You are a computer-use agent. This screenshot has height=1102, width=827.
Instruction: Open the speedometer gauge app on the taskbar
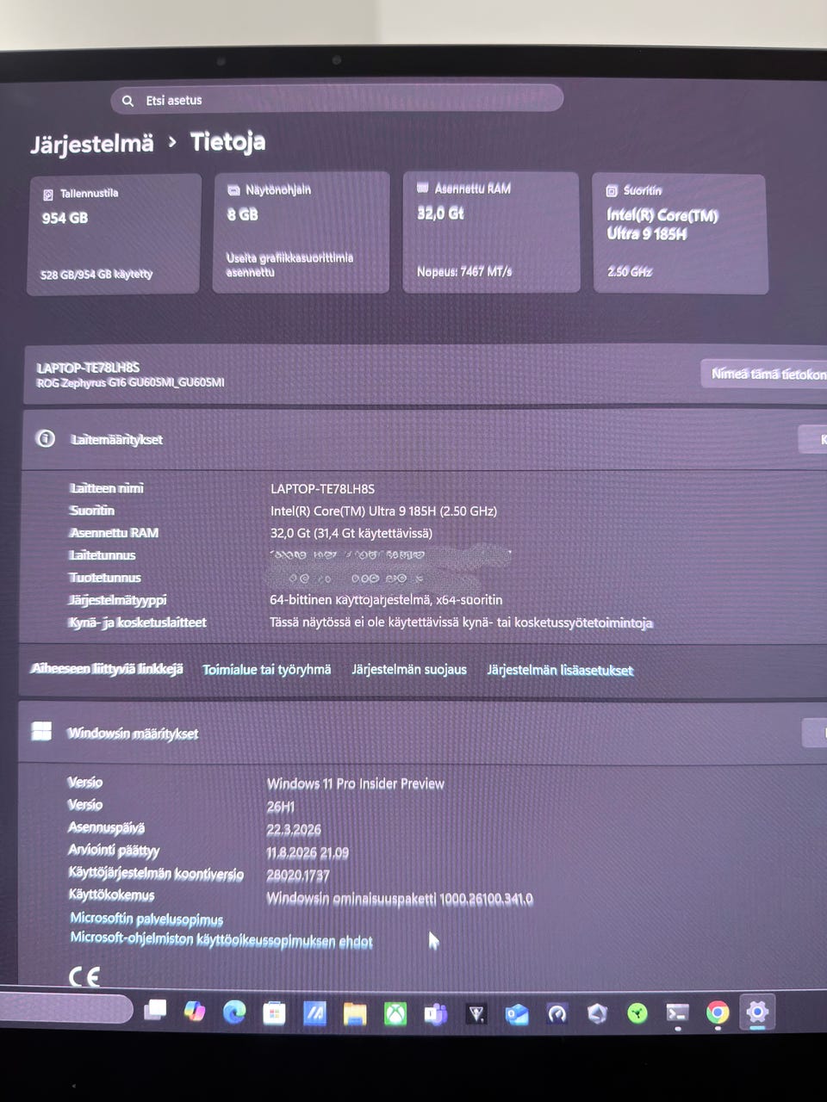point(557,1014)
